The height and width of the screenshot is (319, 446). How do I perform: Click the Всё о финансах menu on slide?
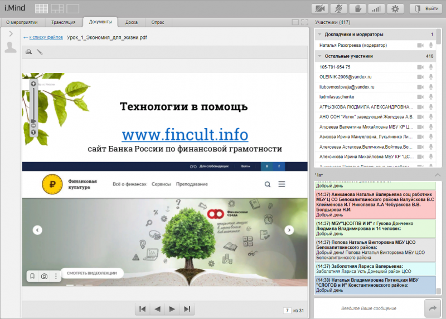(x=129, y=184)
